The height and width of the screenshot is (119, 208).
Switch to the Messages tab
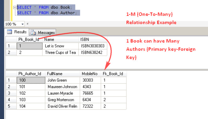[43, 32]
